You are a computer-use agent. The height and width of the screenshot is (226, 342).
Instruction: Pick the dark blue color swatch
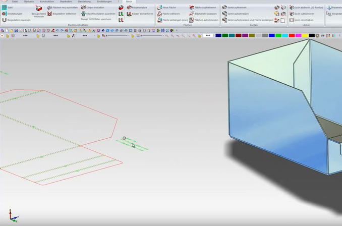click(218, 35)
